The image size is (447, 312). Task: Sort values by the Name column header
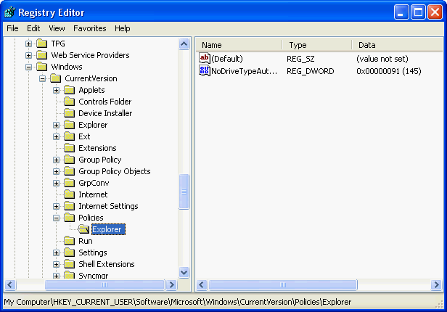coord(239,45)
